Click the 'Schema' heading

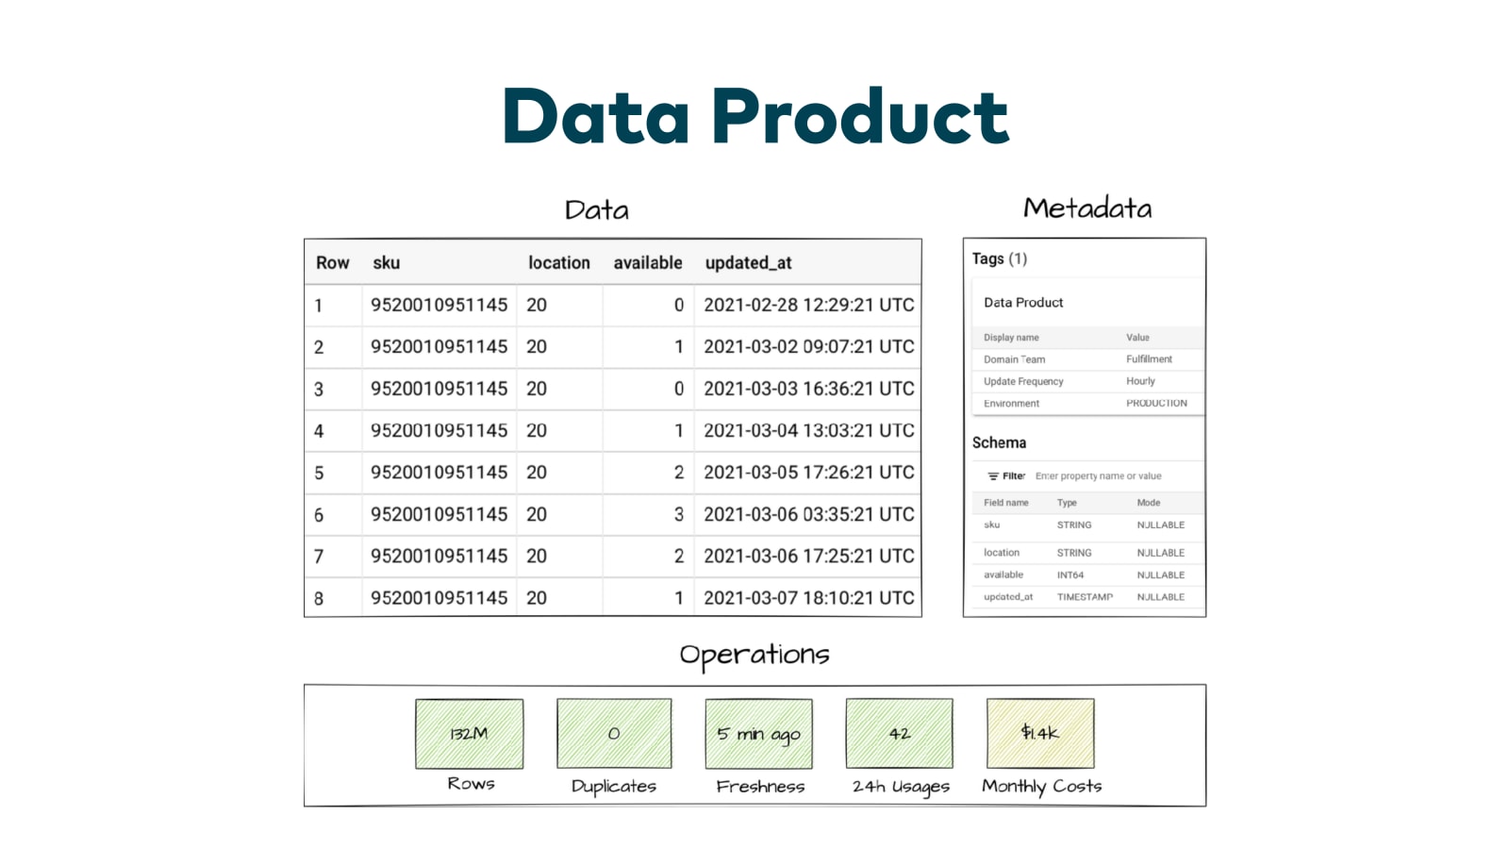click(999, 442)
